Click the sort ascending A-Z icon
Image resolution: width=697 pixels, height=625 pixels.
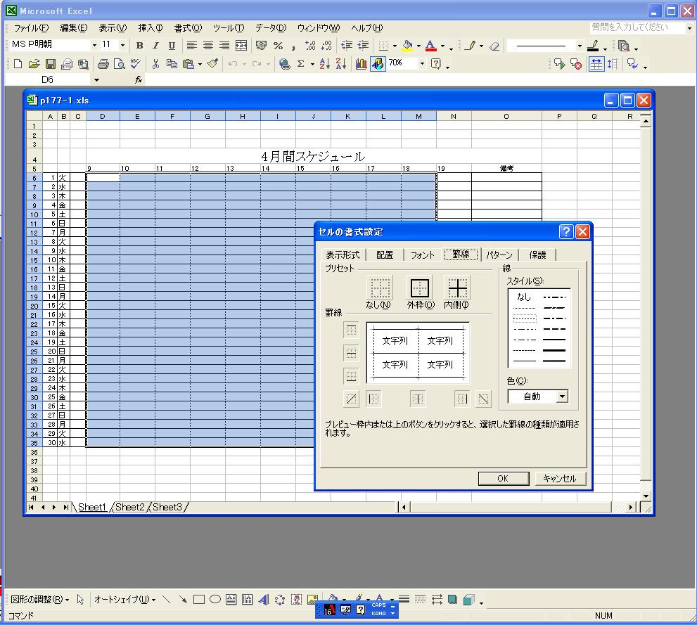(x=324, y=64)
